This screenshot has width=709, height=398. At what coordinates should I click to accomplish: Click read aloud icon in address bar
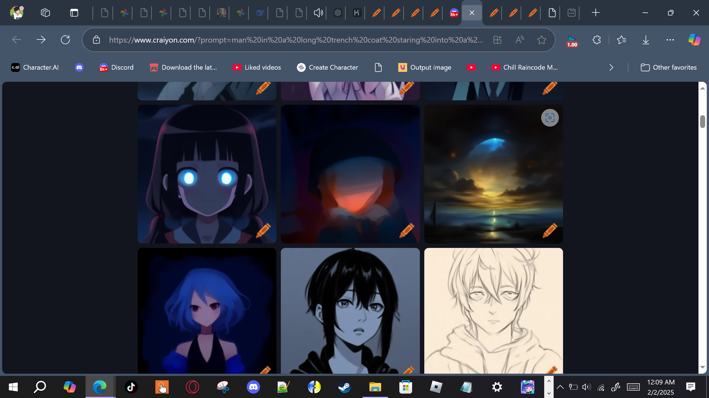[520, 40]
